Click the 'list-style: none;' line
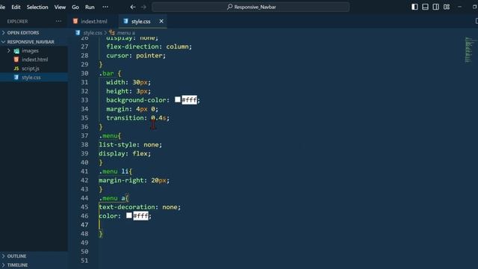This screenshot has height=269, width=478. pyautogui.click(x=130, y=144)
